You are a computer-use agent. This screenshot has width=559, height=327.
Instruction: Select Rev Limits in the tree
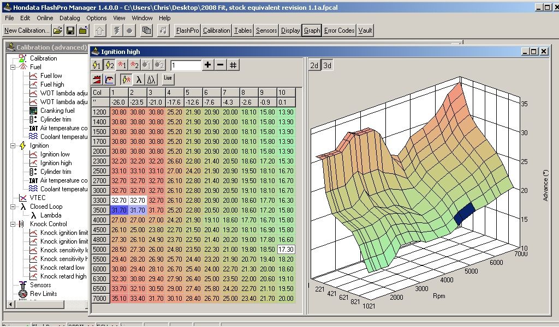[44, 294]
